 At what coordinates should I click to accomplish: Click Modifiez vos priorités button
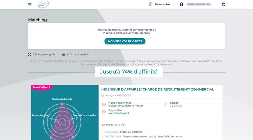click(x=125, y=41)
